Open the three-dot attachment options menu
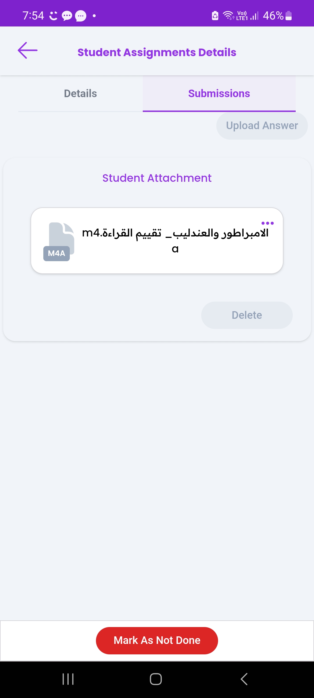314x698 pixels. click(267, 223)
